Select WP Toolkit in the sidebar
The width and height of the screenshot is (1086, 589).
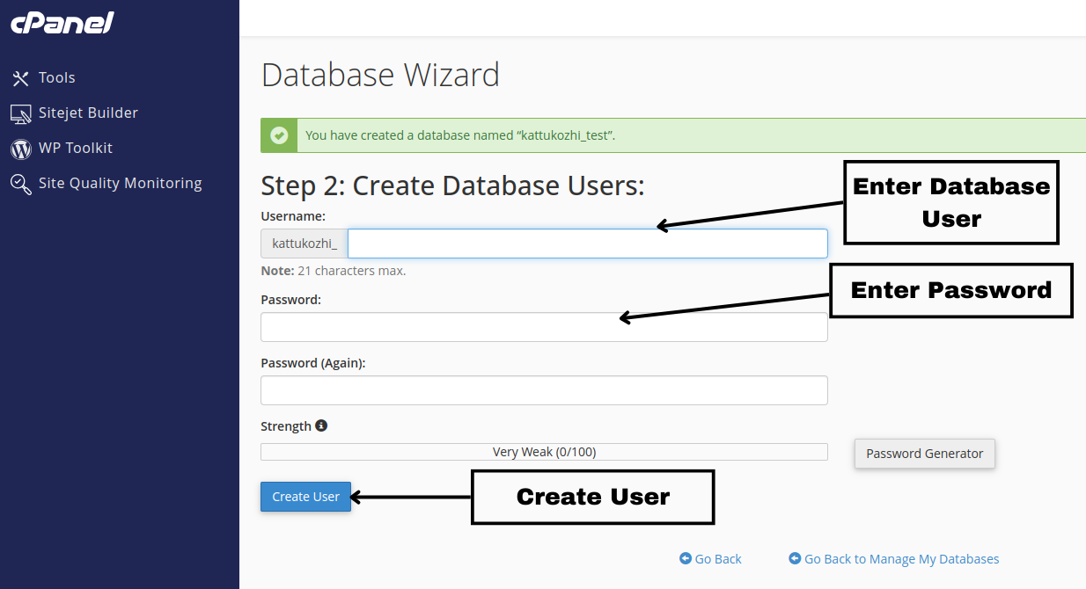[x=76, y=149]
